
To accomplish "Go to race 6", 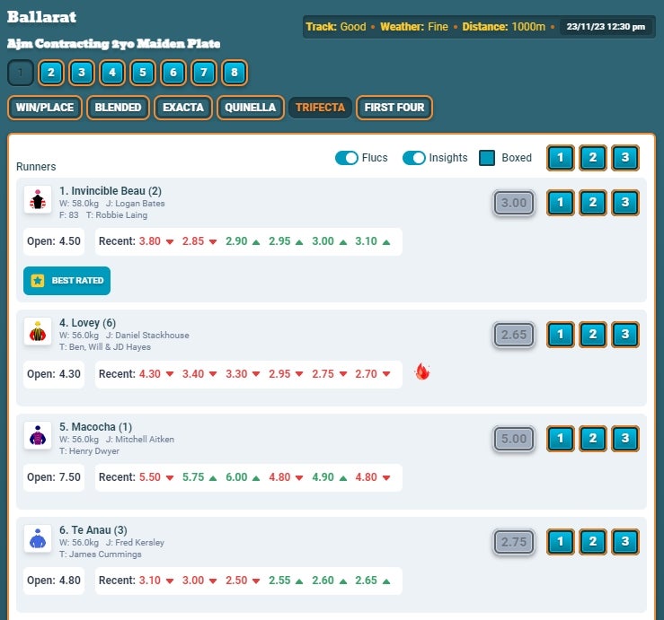I will 173,73.
